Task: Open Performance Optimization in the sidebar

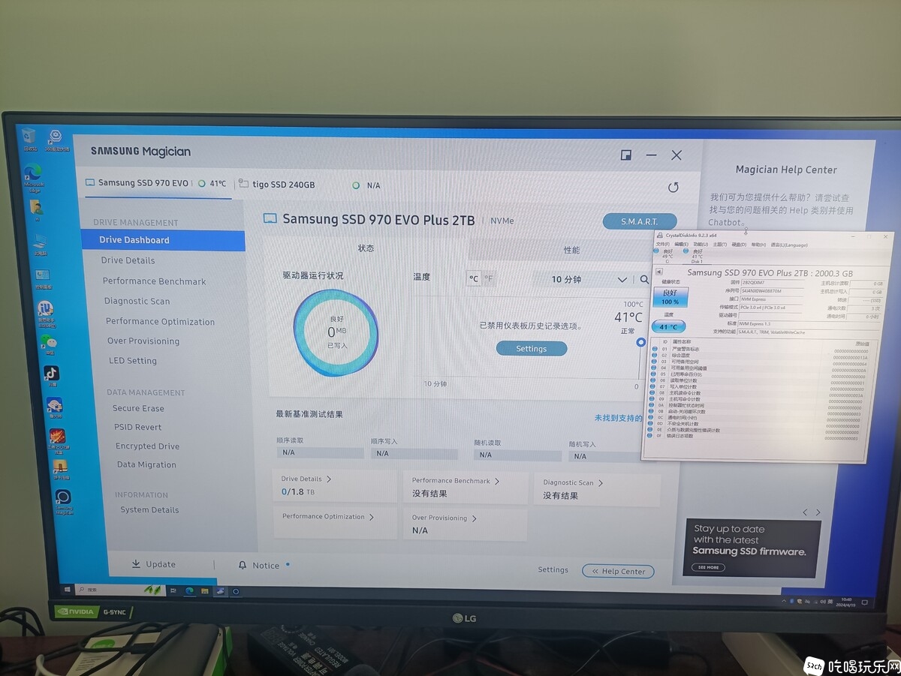Action: [161, 321]
